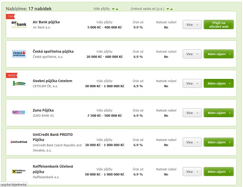Sort Úroková sazba ascending with up arrow
Viewport: 243px width, 187px height.
point(171,9)
